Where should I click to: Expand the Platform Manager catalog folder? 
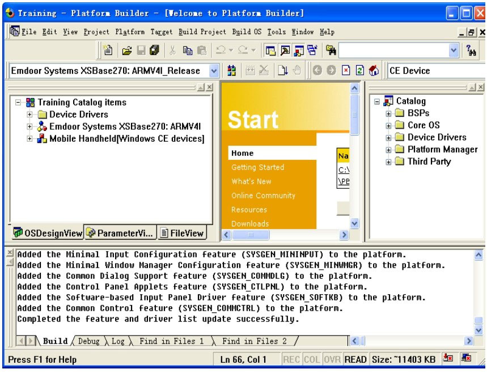[388, 150]
